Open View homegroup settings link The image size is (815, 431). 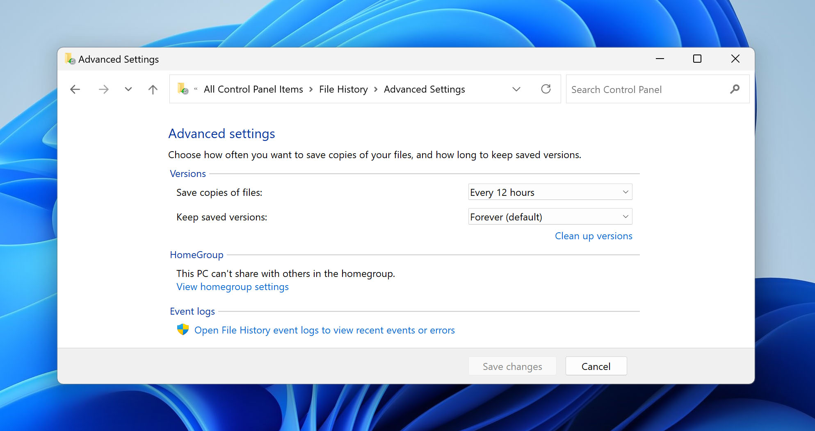pos(233,287)
